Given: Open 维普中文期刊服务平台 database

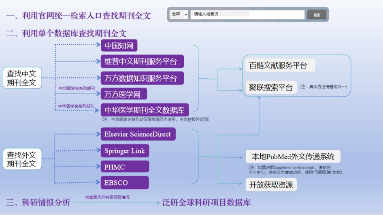Looking at the screenshot, I should tap(142, 61).
